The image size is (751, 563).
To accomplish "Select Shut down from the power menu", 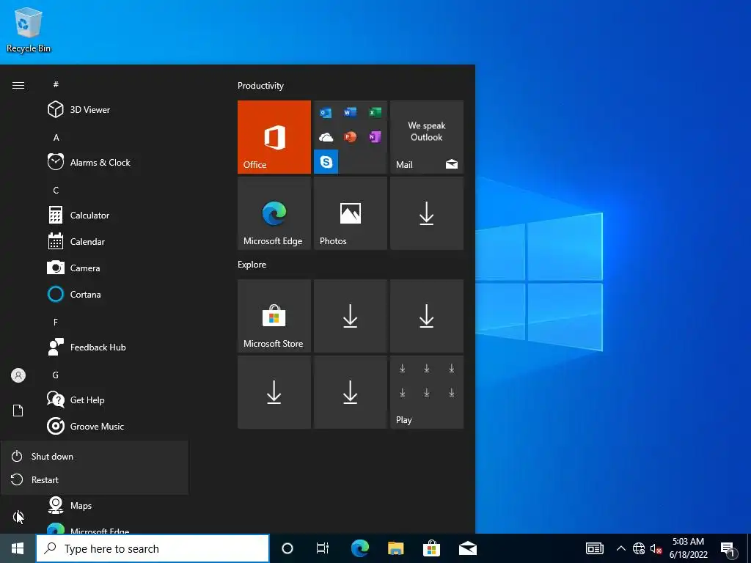I will coord(95,456).
